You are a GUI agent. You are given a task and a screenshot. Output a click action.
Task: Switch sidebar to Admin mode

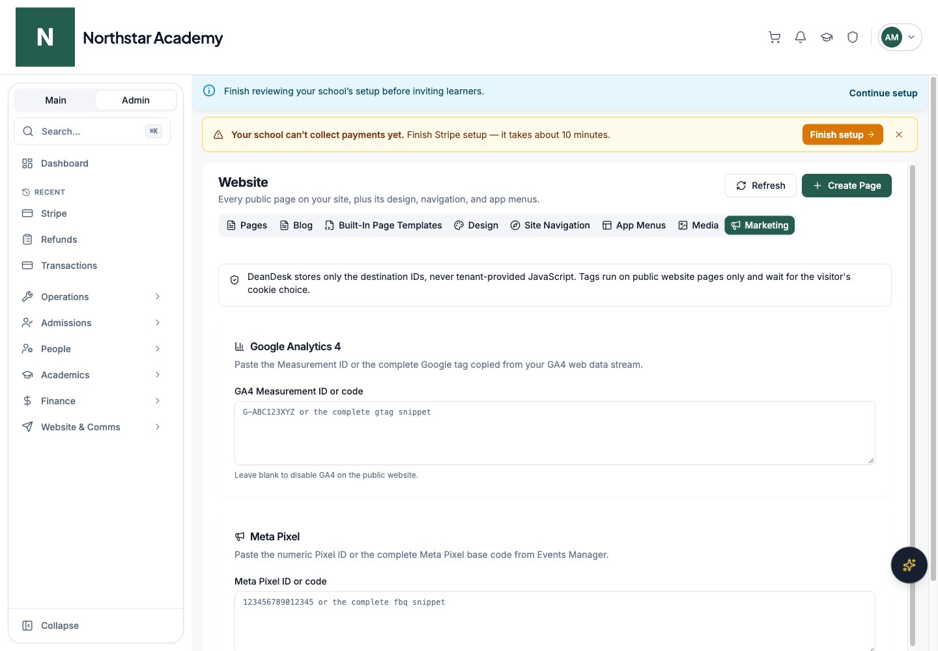tap(135, 100)
